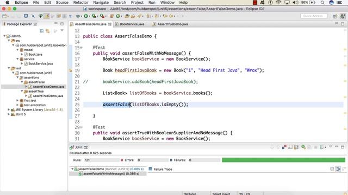348x195 pixels.
Task: Collapse the assertFalse package
Action: click(x=22, y=82)
